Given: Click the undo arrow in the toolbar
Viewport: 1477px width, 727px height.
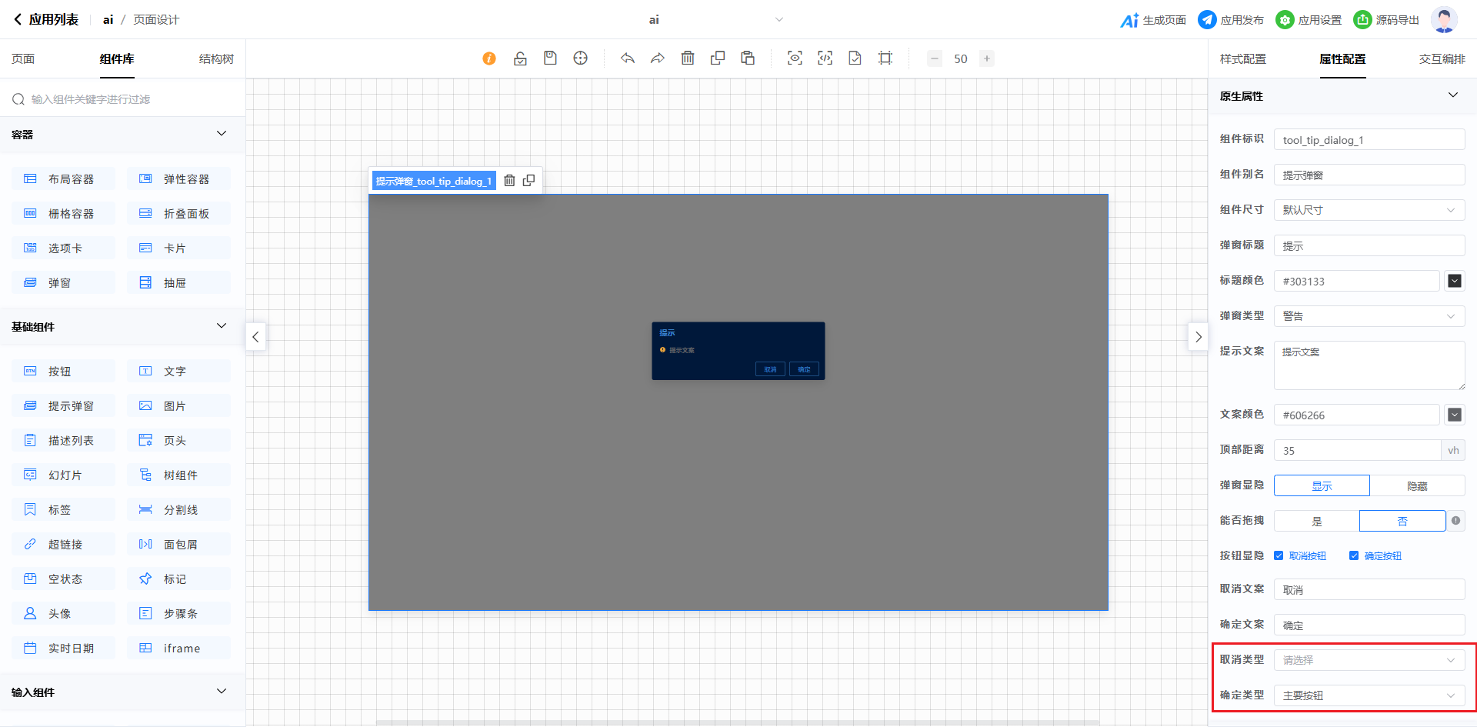Looking at the screenshot, I should (x=628, y=58).
